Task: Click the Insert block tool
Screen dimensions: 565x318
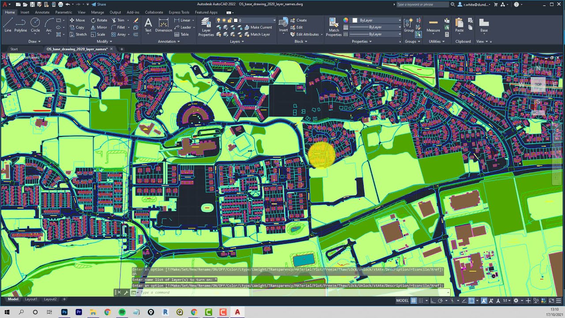Action: [x=283, y=25]
